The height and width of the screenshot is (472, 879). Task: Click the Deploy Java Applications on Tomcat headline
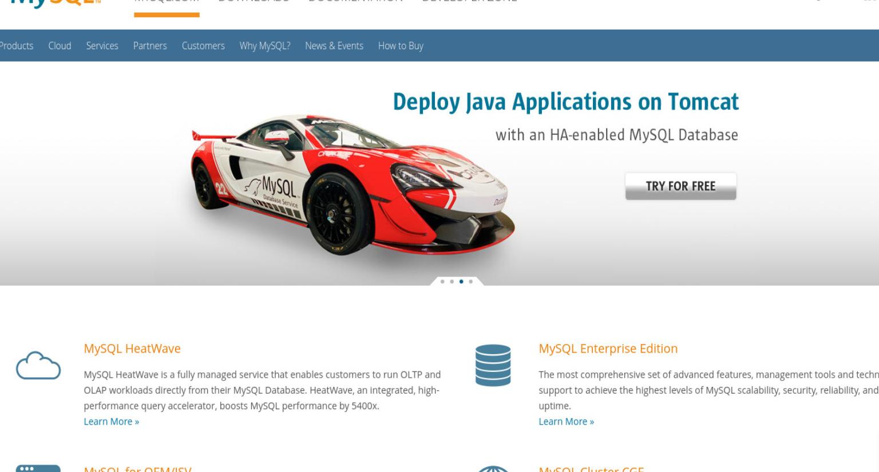(565, 102)
